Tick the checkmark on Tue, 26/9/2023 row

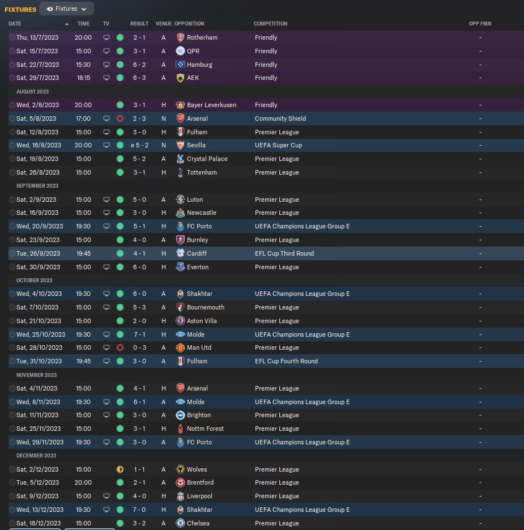[12, 253]
